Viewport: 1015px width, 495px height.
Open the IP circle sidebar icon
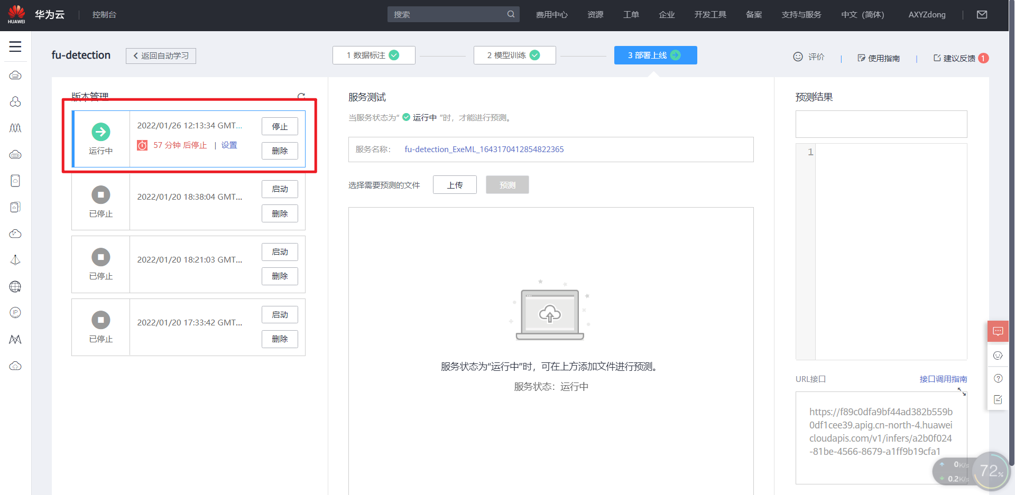(15, 313)
